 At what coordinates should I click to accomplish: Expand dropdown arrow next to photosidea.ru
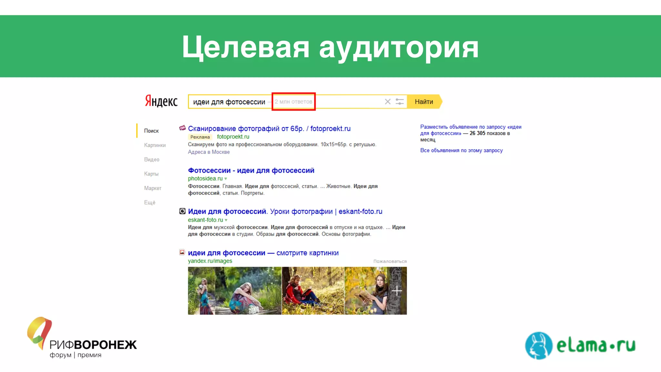pos(226,179)
